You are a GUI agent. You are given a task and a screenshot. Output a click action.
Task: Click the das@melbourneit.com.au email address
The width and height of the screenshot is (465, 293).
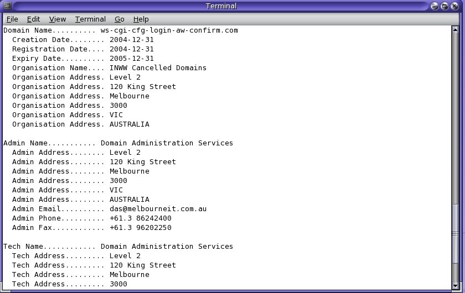pyautogui.click(x=158, y=209)
